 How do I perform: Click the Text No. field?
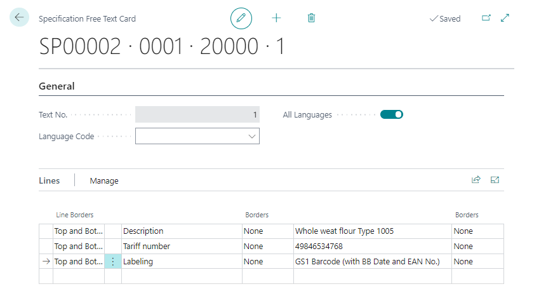pos(197,114)
